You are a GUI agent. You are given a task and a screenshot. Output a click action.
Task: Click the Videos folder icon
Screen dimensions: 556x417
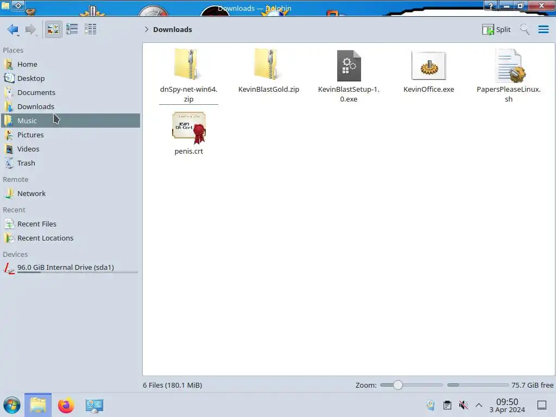[9, 149]
